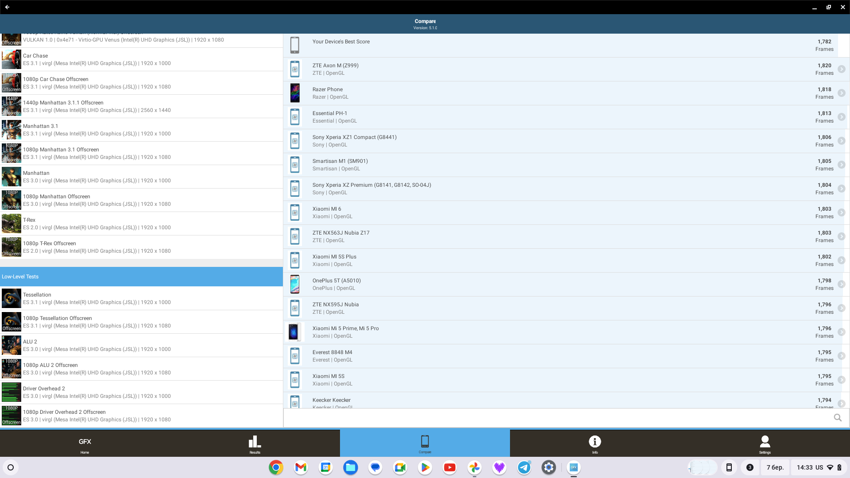Viewport: 850px width, 478px height.
Task: Open the GFX Home tab
Action: (x=85, y=443)
